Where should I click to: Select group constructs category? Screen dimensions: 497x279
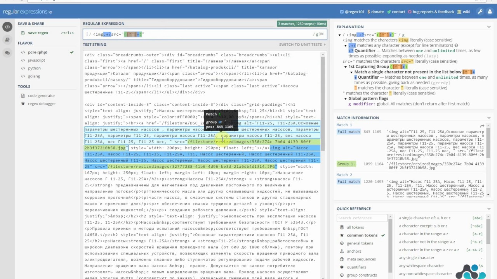tap(362, 275)
